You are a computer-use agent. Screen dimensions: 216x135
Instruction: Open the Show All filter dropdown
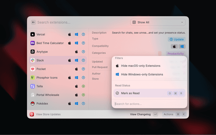click(x=158, y=22)
